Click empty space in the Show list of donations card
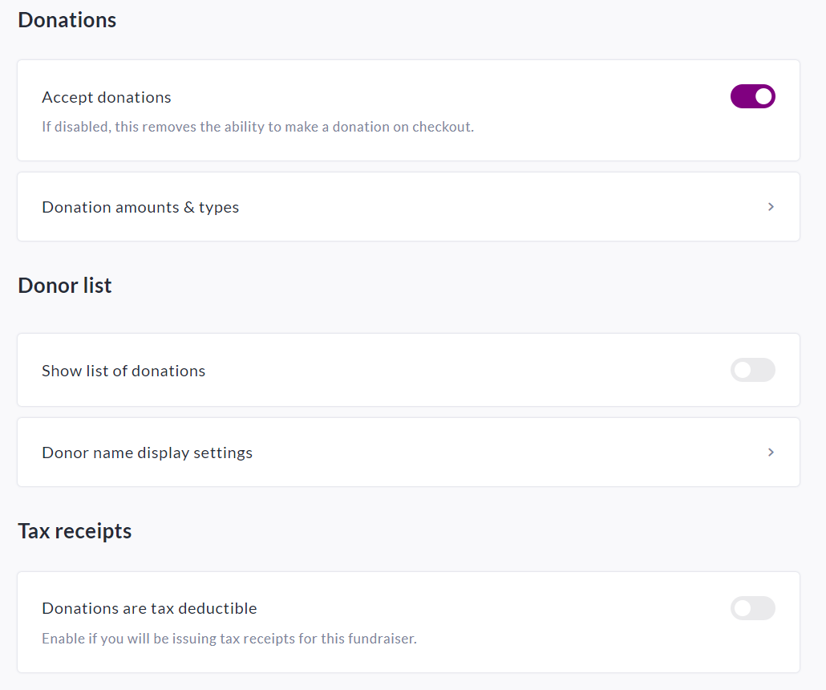The image size is (826, 690). click(x=481, y=371)
